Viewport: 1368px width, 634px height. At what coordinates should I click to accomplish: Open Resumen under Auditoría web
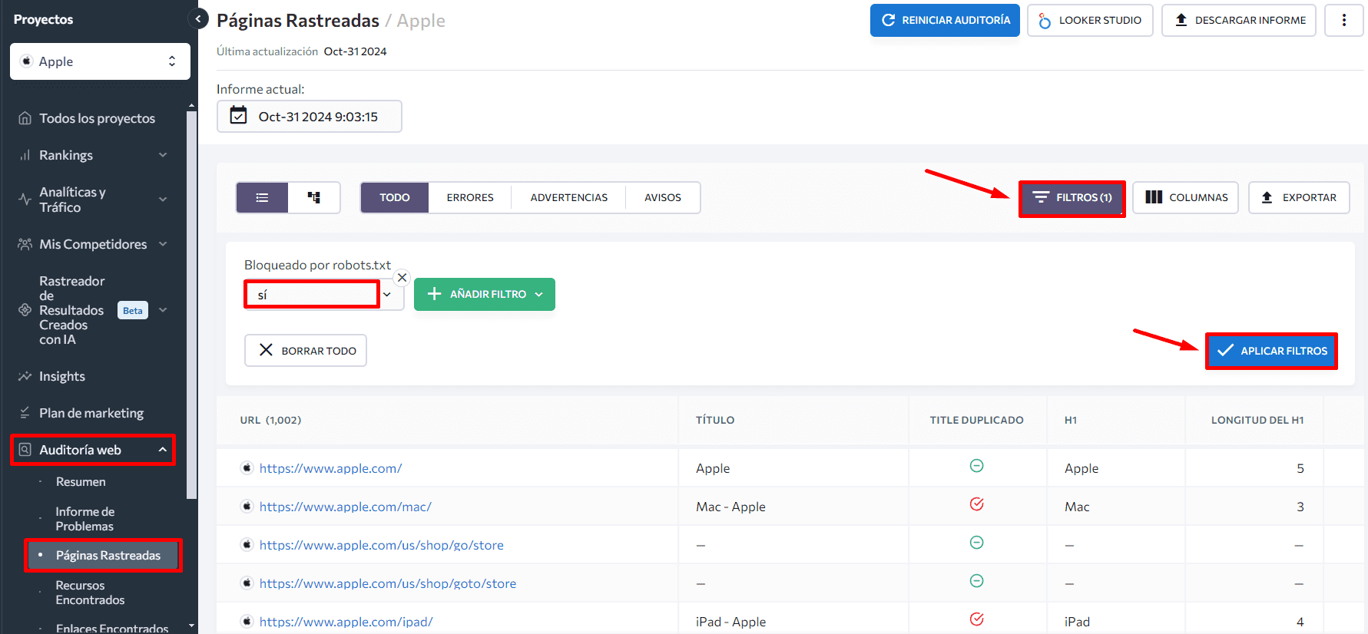click(81, 482)
